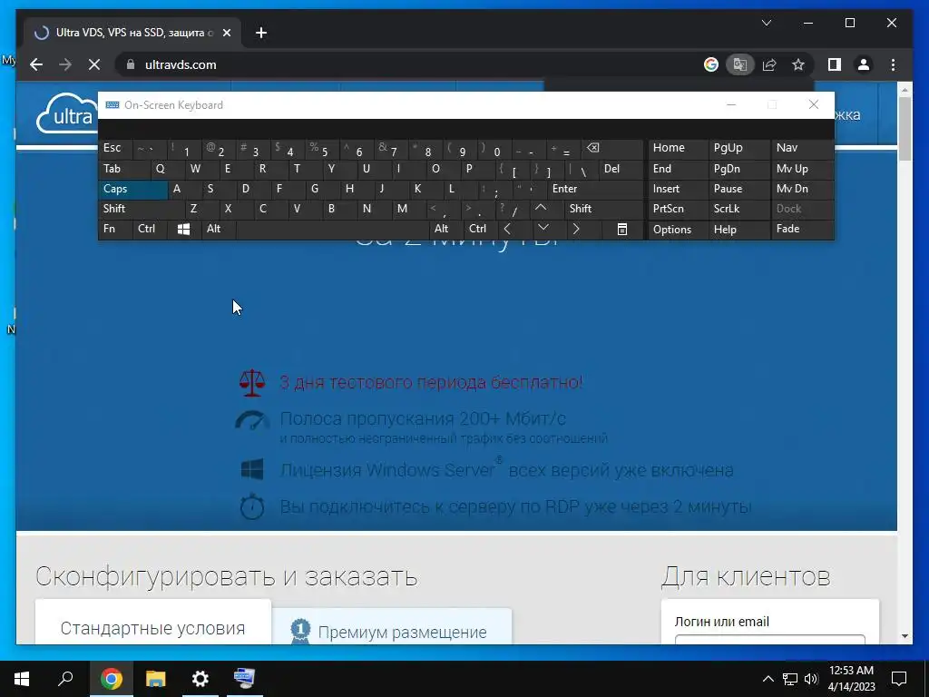Screen dimensions: 929x697
Task: Hit the Nav key on the On-Screen Keyboard
Action: (x=802, y=148)
